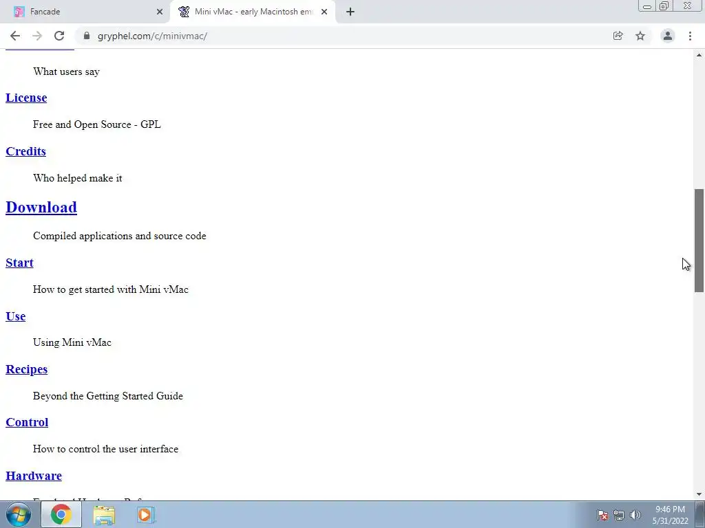Click 'How to control the user interface'
Image resolution: width=705 pixels, height=528 pixels.
pyautogui.click(x=105, y=449)
